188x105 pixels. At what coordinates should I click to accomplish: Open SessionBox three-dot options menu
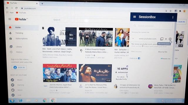click(x=173, y=17)
